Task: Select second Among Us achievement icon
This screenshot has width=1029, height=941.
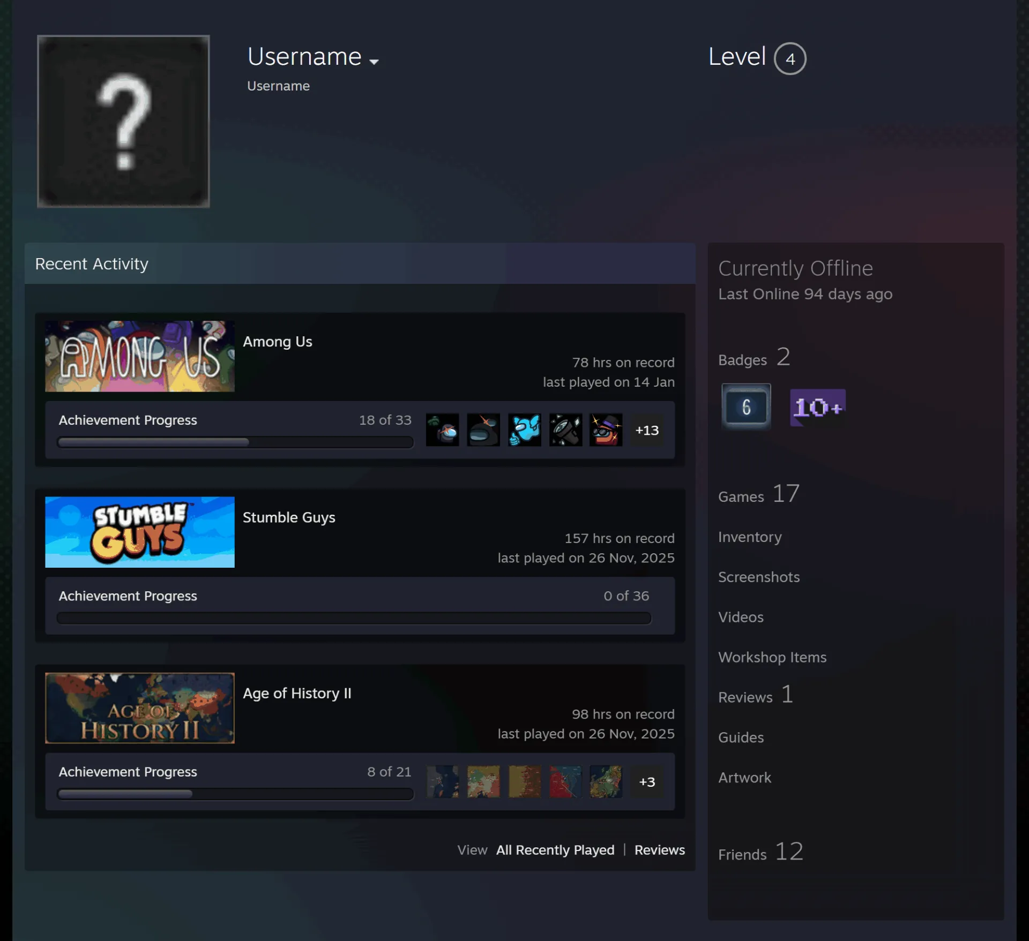Action: coord(483,430)
